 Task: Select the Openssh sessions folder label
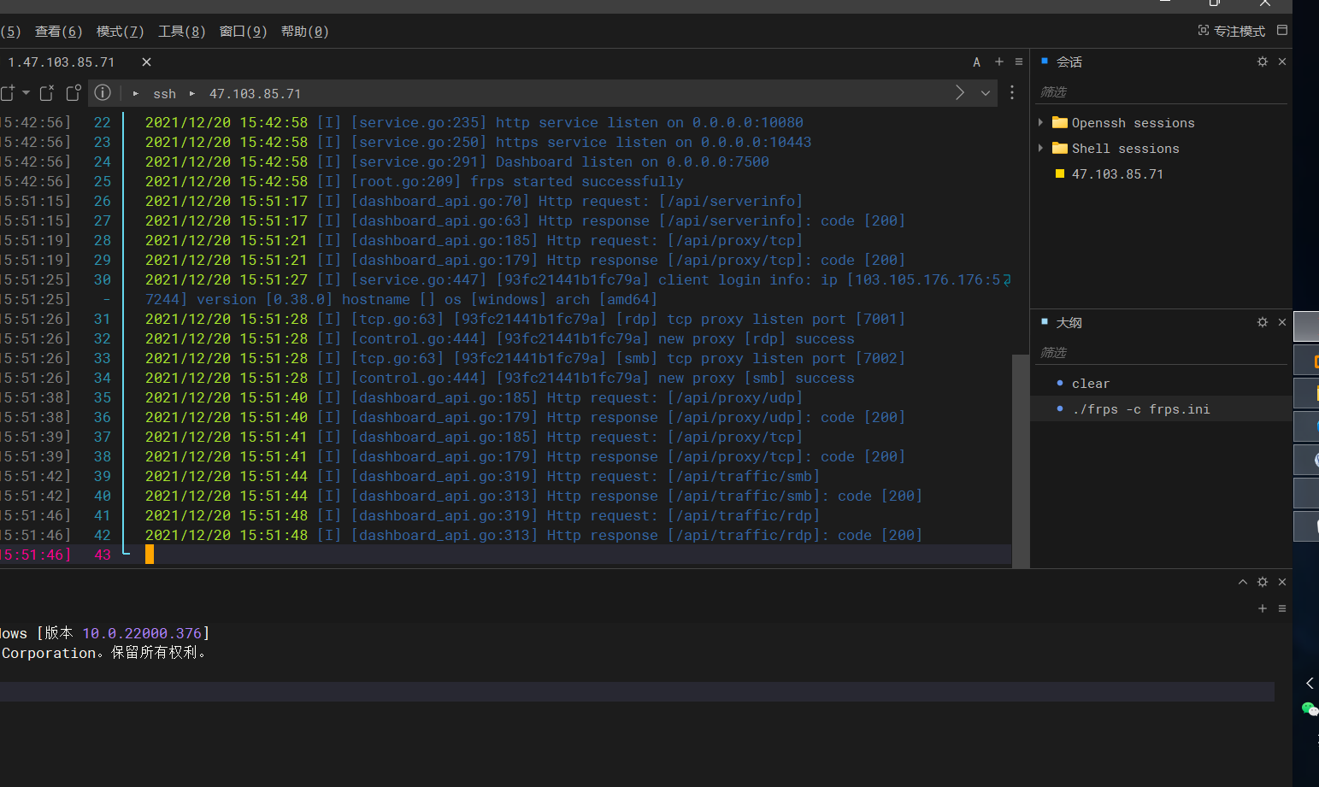[1134, 123]
